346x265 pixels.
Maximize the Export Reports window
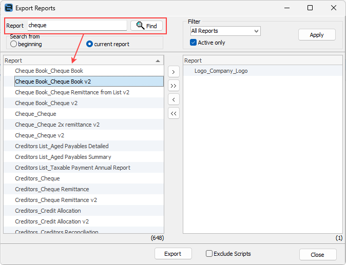point(310,8)
